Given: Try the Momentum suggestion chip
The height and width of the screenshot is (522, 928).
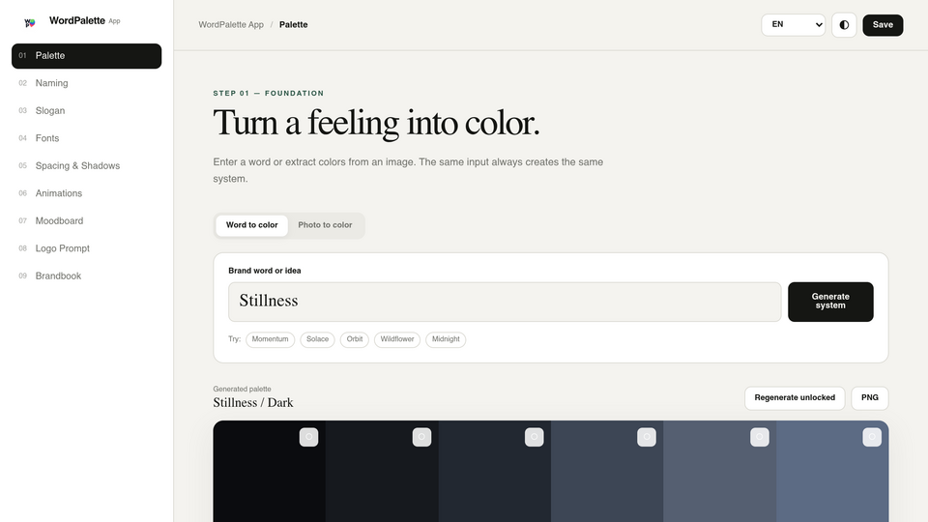Looking at the screenshot, I should [270, 339].
